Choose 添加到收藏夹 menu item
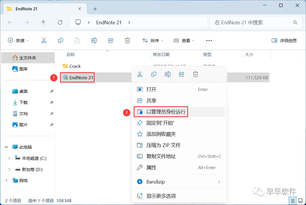This screenshot has height=205, width=306. click(x=179, y=134)
